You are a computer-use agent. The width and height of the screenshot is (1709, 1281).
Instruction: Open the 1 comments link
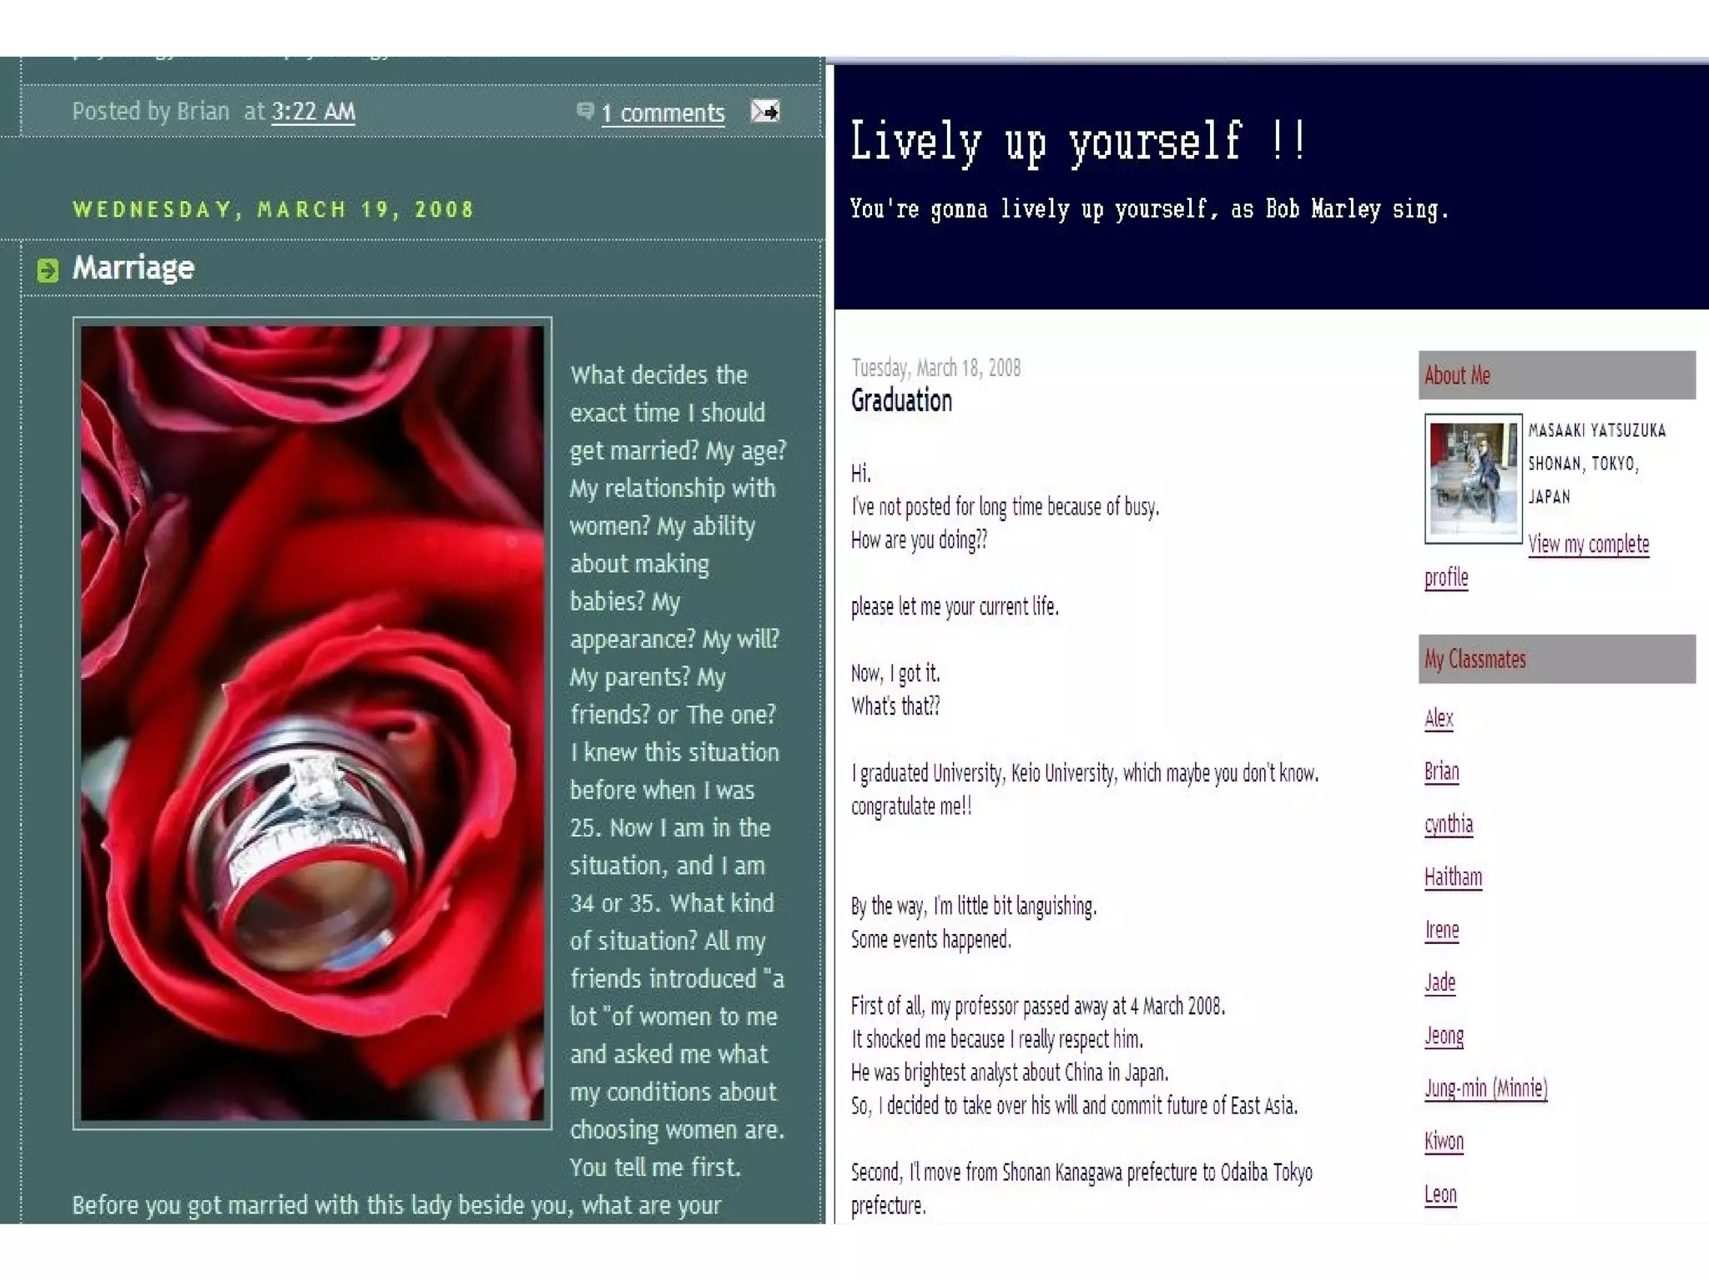[x=663, y=113]
